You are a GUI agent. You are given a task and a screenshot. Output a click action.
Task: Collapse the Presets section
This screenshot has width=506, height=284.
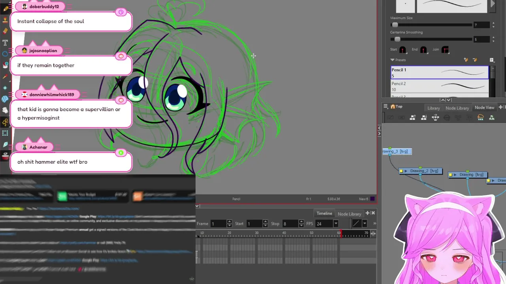393,60
